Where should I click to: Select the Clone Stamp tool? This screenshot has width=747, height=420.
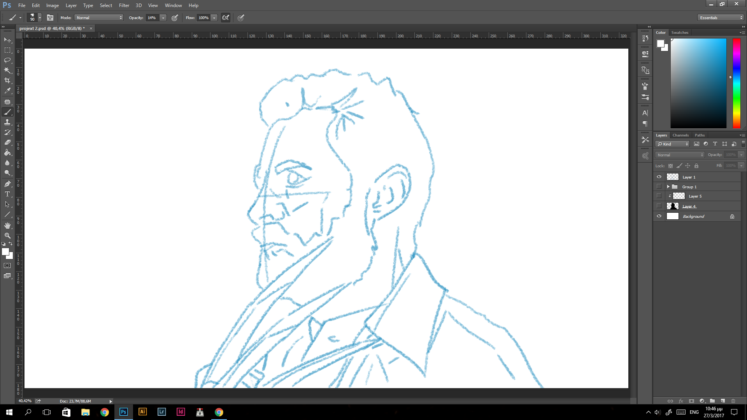pyautogui.click(x=7, y=122)
